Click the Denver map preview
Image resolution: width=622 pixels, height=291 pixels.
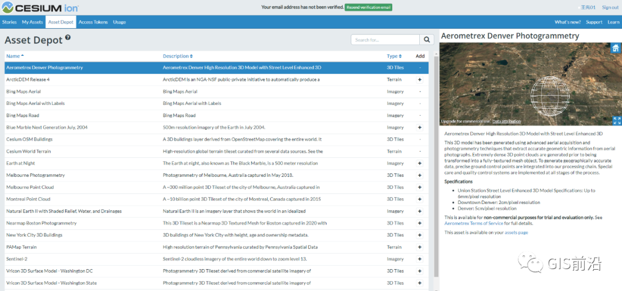coord(530,84)
